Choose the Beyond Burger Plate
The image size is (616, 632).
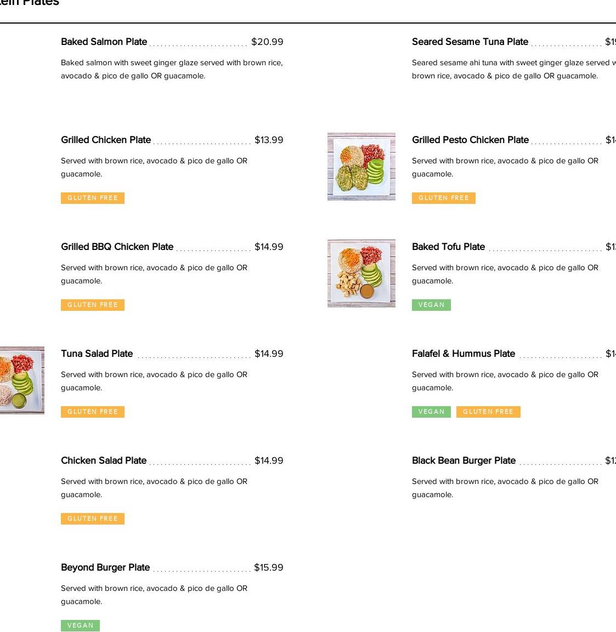pos(105,567)
